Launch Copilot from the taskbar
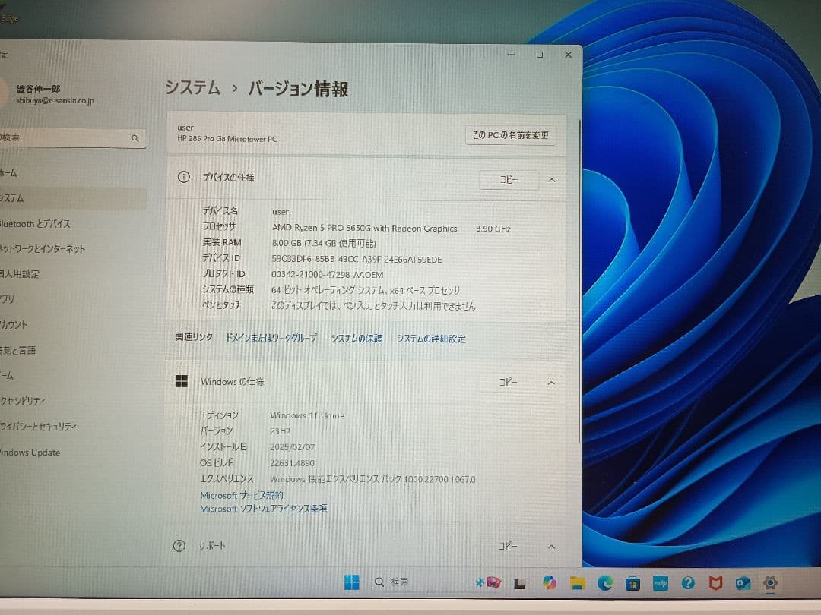Screen dimensions: 821x615 click(x=549, y=583)
